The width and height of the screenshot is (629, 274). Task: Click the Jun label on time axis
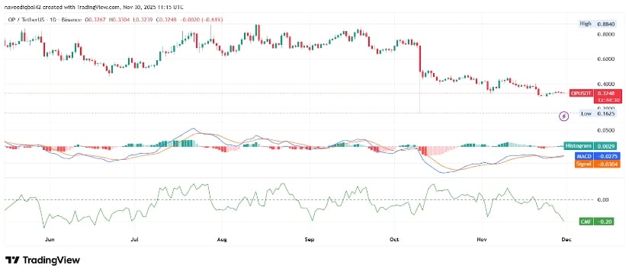pos(50,240)
